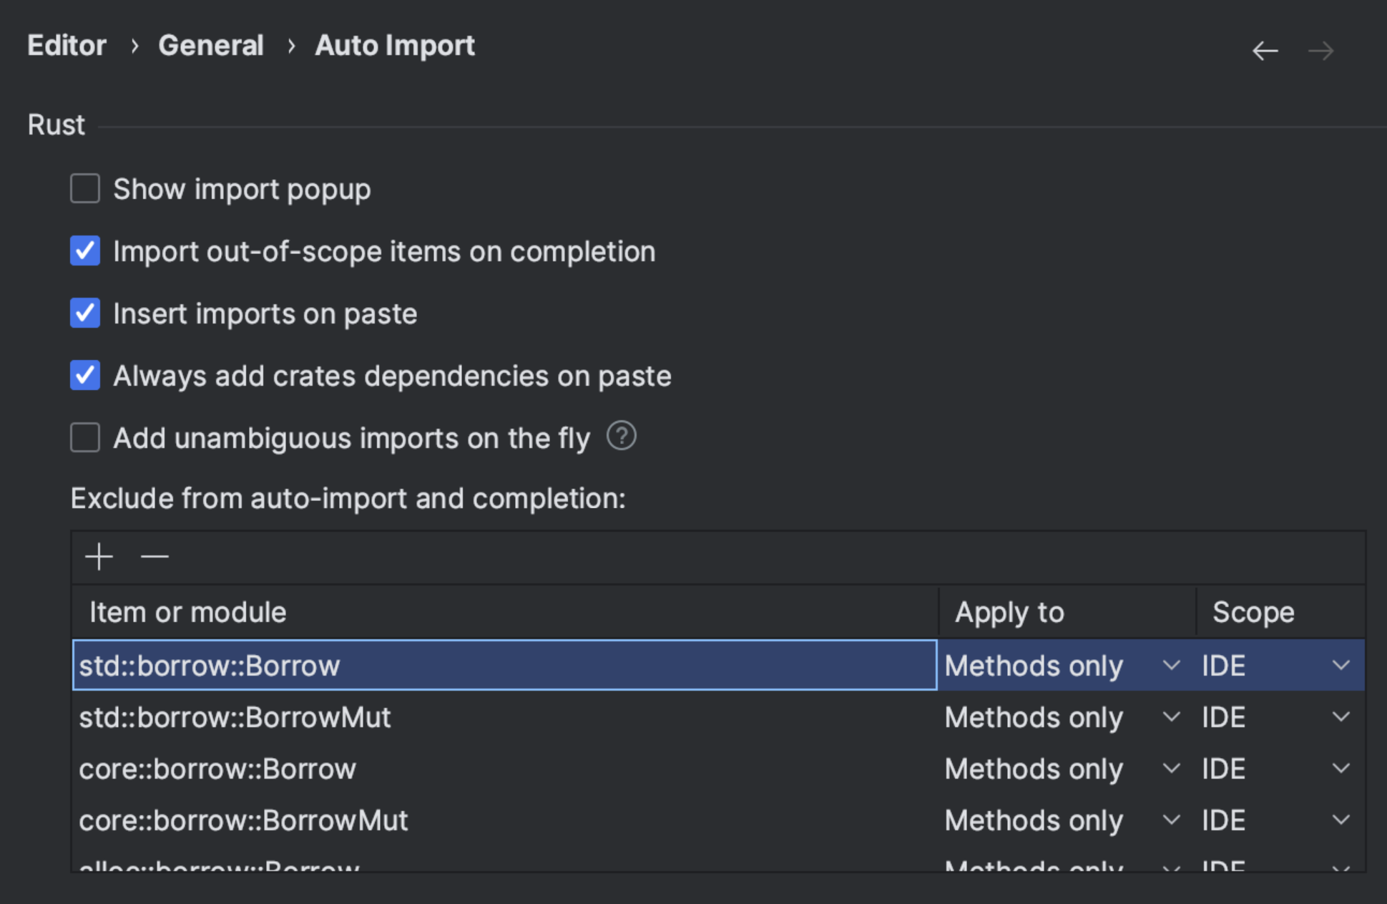Click the Editor breadcrumb
Image resolution: width=1387 pixels, height=904 pixels.
tap(66, 44)
